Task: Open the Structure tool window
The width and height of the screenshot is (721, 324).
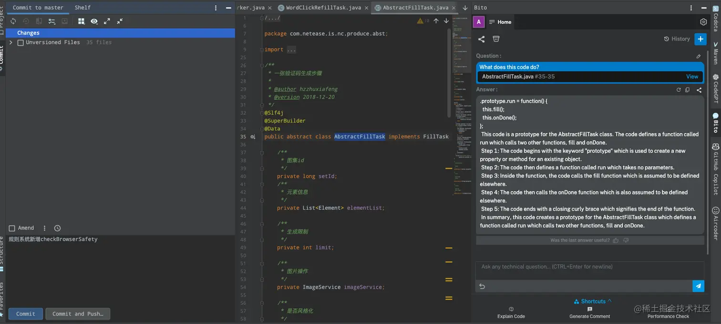Action: coord(2,254)
